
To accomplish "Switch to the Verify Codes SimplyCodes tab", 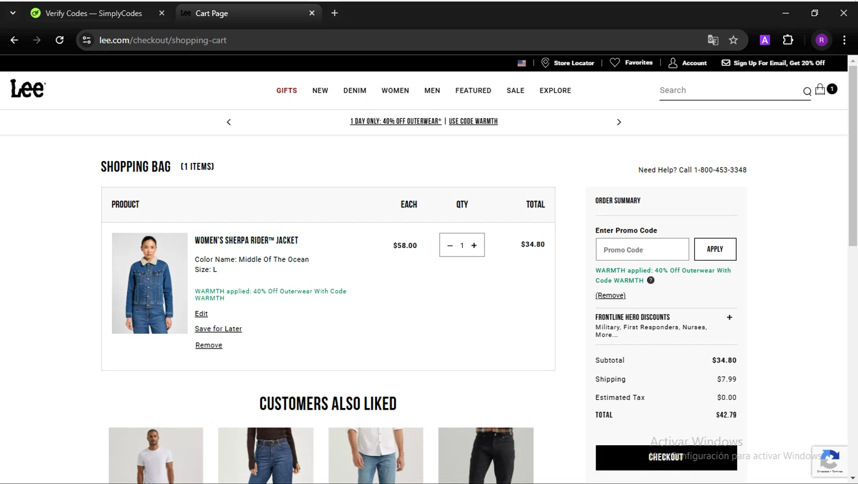I will tap(94, 13).
